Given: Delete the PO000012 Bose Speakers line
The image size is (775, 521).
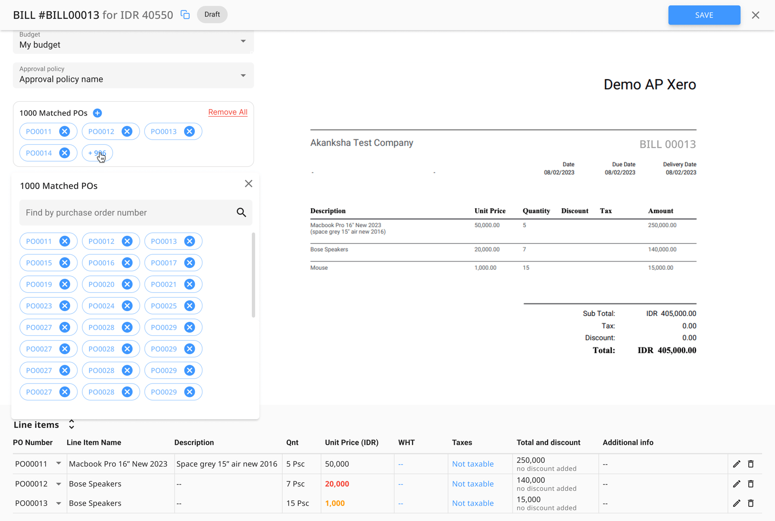Looking at the screenshot, I should (751, 484).
